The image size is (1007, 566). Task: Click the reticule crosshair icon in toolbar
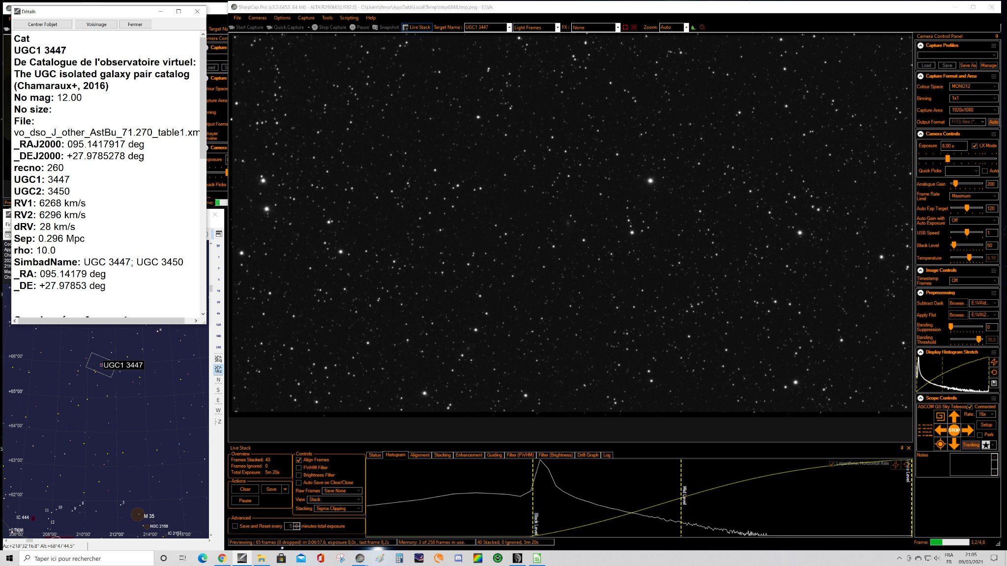634,28
